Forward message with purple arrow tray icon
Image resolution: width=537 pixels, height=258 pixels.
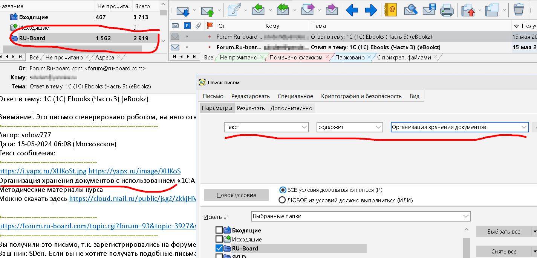point(308,9)
